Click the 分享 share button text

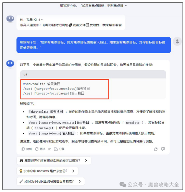(x=62, y=149)
